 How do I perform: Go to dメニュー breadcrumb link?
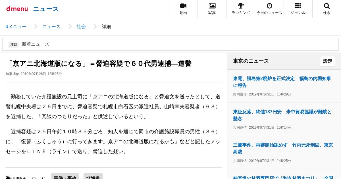[x=16, y=27]
